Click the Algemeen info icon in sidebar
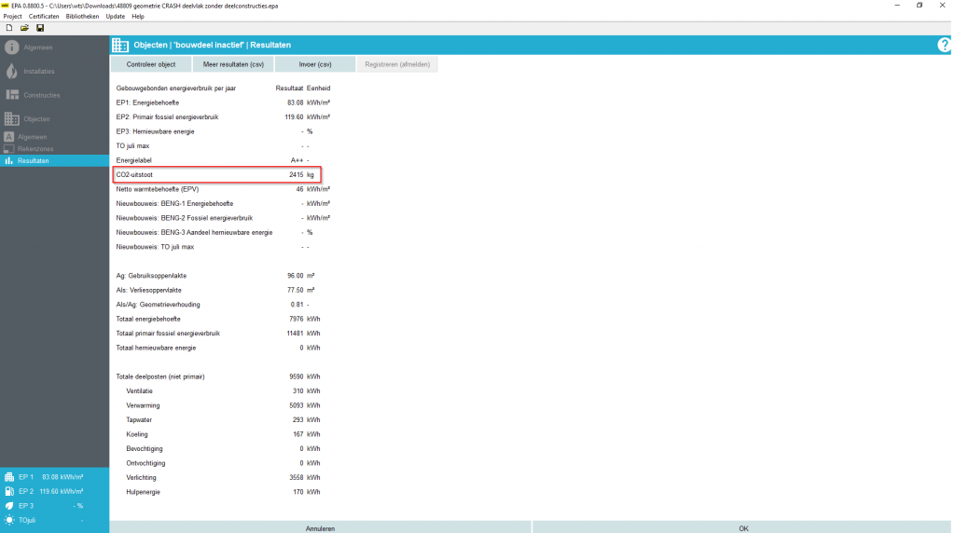The width and height of the screenshot is (955, 533). 11,48
